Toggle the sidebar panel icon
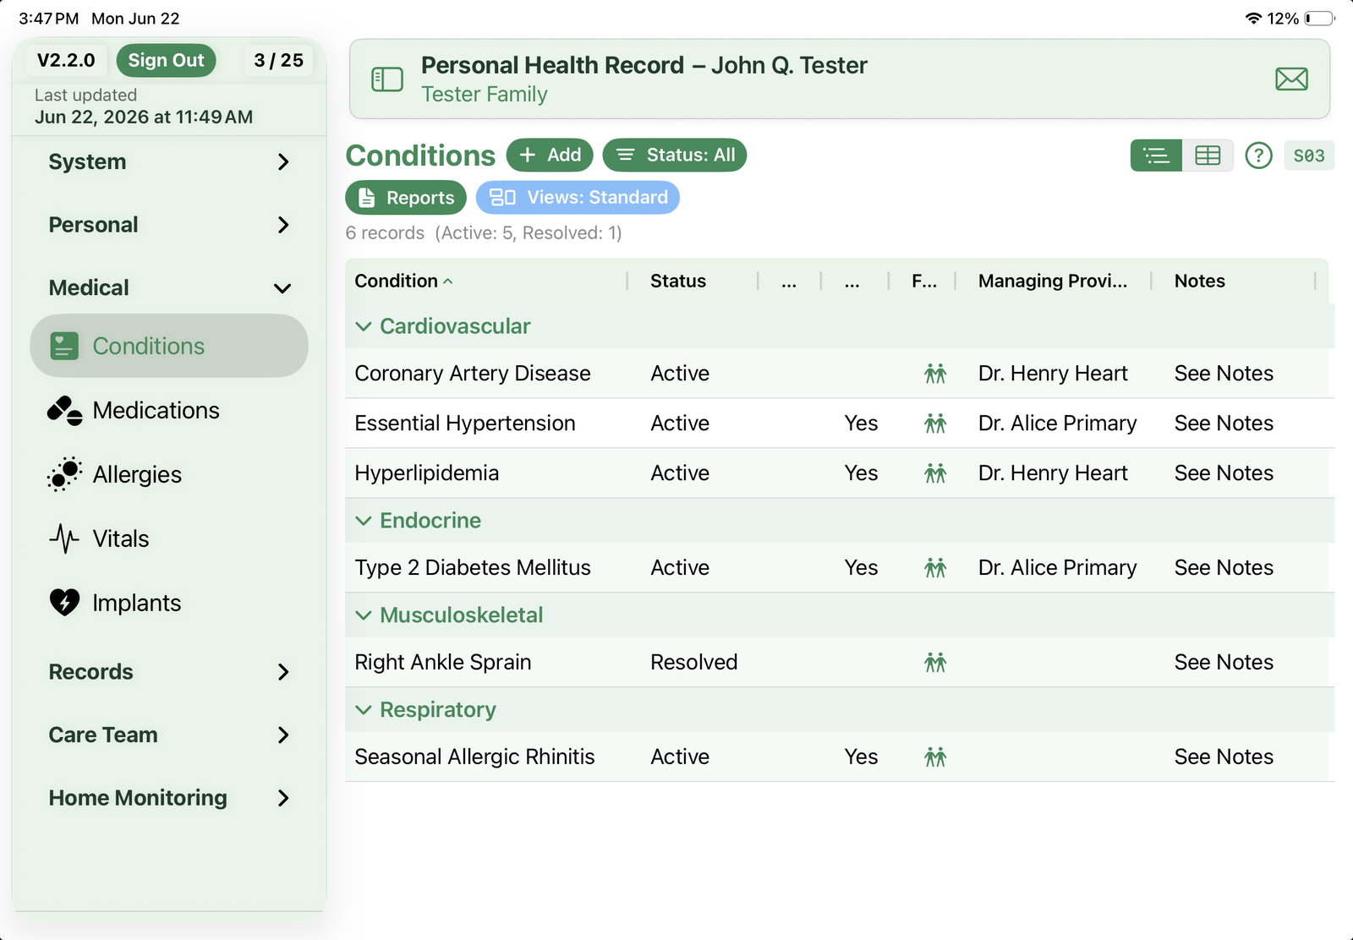Viewport: 1353px width, 940px height. (387, 79)
